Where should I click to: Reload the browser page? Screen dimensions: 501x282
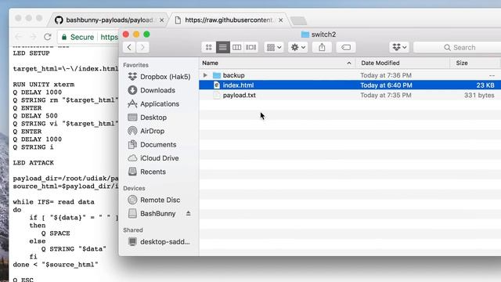[x=48, y=37]
